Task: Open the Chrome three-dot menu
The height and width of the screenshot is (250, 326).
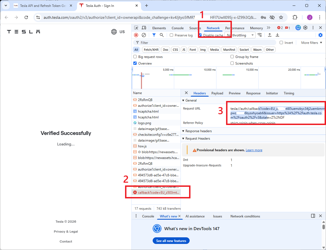Action: coord(320,17)
